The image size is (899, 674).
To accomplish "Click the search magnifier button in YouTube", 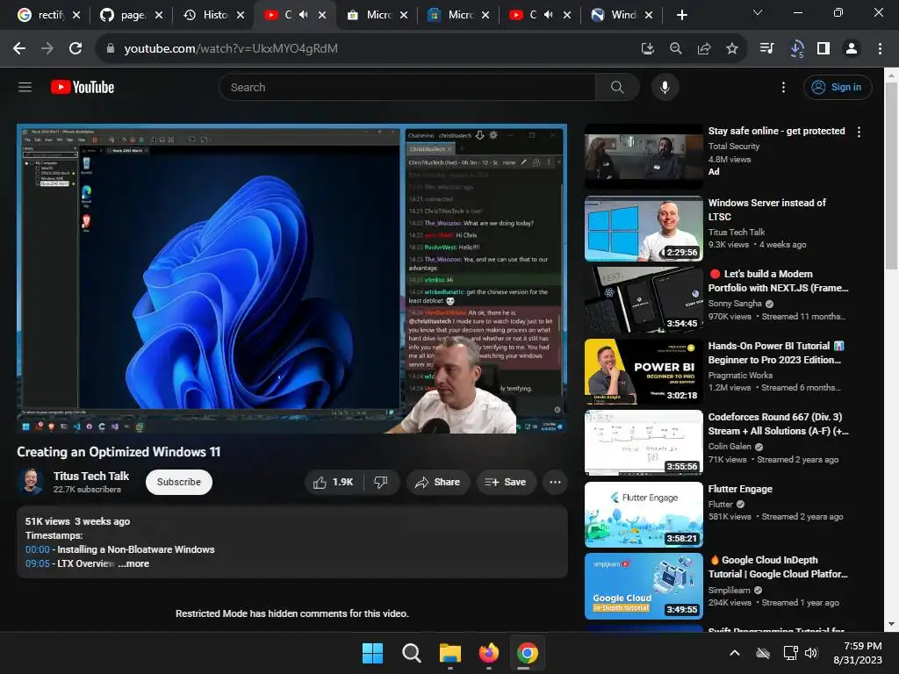I will pyautogui.click(x=617, y=87).
